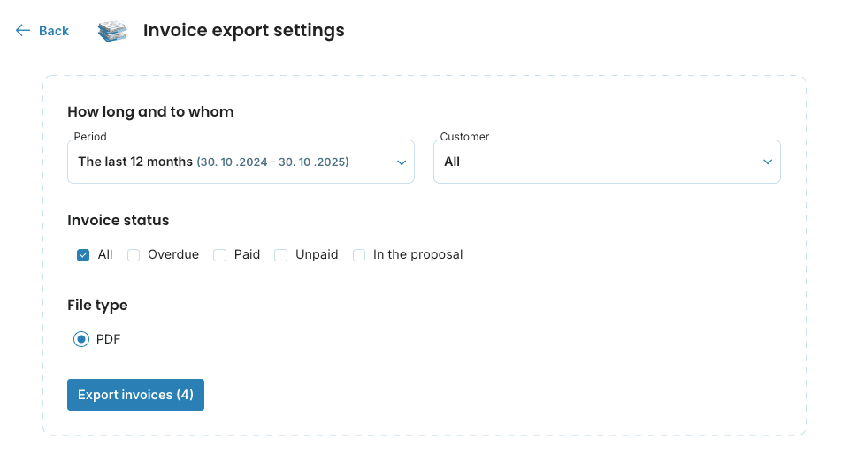Click the invoice stack icon by title
Viewport: 842px width, 461px height.
(112, 31)
